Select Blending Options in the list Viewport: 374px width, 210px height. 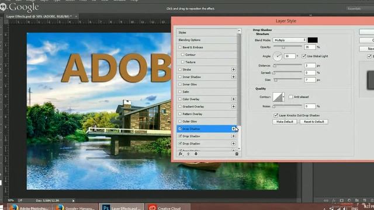click(x=206, y=40)
